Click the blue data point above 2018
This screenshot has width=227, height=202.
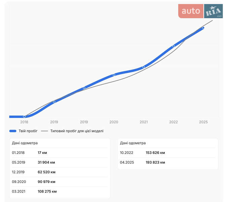point(24,116)
